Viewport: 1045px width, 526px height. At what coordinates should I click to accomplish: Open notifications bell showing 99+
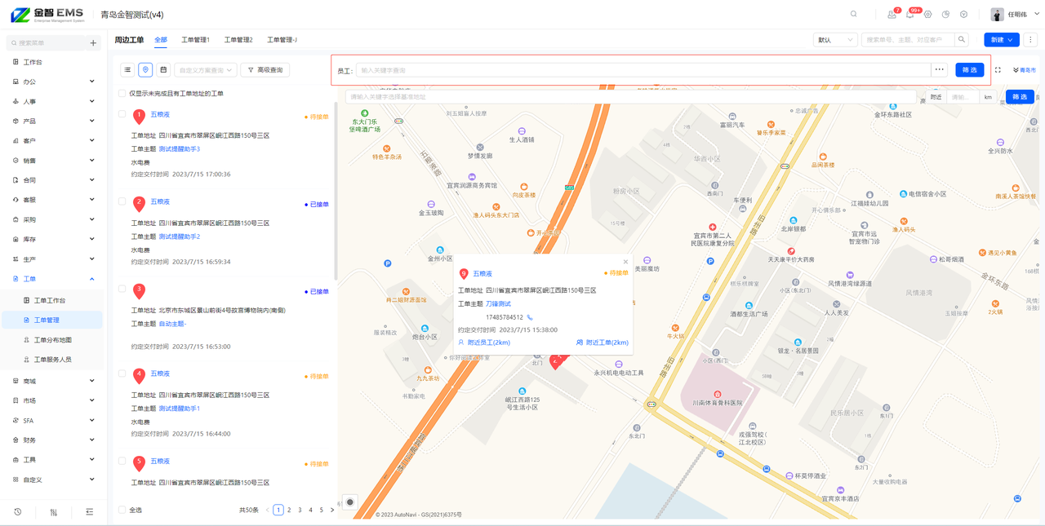coord(909,15)
